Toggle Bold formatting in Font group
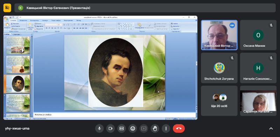Viewport: 280px width, 137px height. coord(47,28)
